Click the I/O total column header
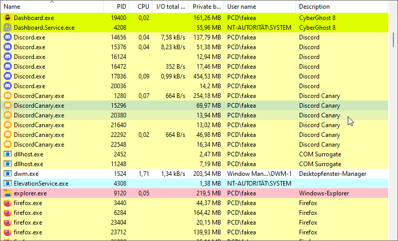Viewport: 398px width, 241px height. point(171,7)
